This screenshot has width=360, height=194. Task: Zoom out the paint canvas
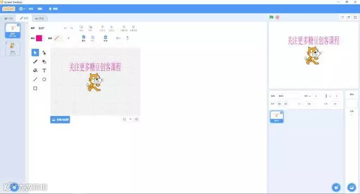(x=124, y=119)
